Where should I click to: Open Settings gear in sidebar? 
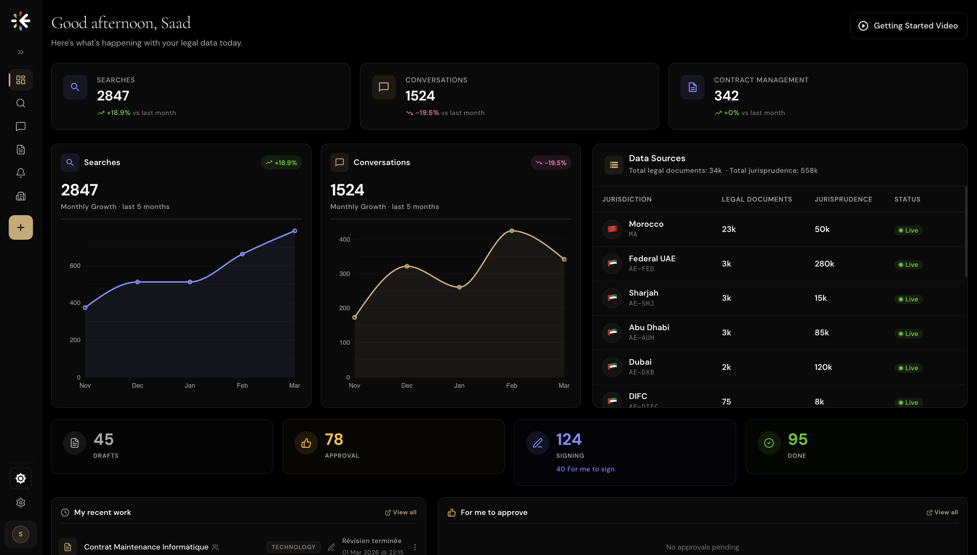[21, 503]
